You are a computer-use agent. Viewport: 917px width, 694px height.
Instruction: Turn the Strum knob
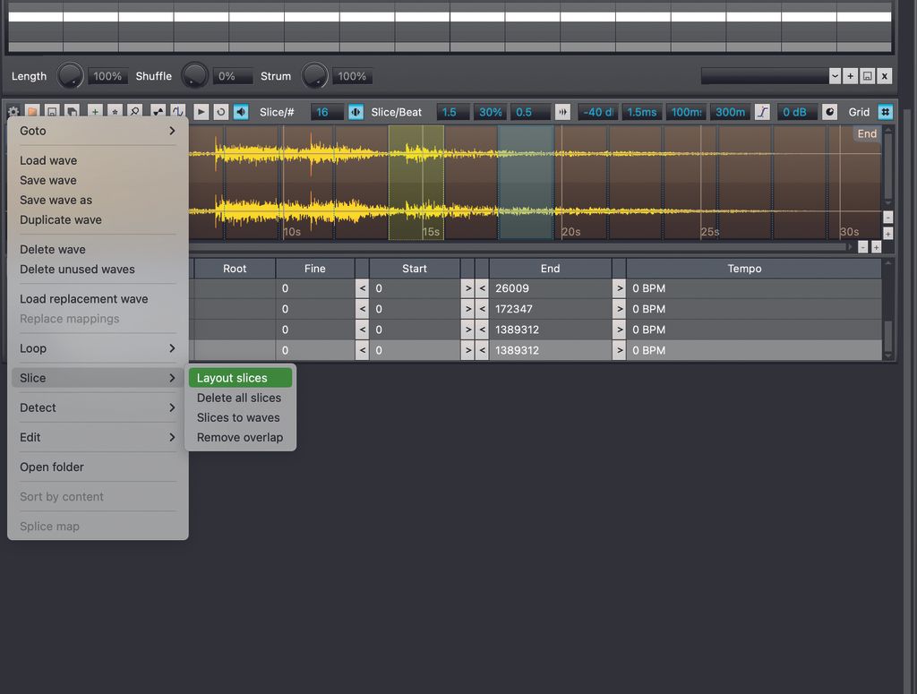tap(314, 76)
